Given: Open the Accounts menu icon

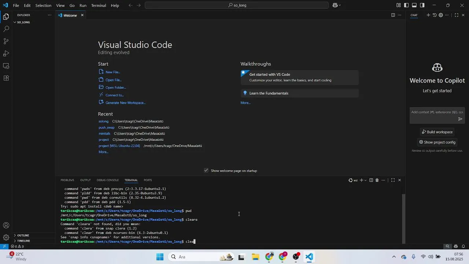Looking at the screenshot, I should (x=6, y=225).
